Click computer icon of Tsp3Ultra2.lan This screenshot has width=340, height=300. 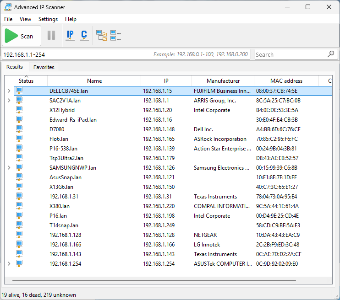pos(19,158)
